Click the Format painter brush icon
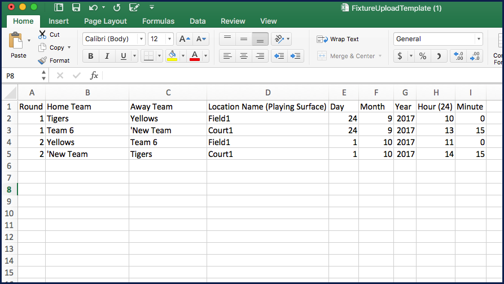This screenshot has height=284, width=504. point(42,60)
